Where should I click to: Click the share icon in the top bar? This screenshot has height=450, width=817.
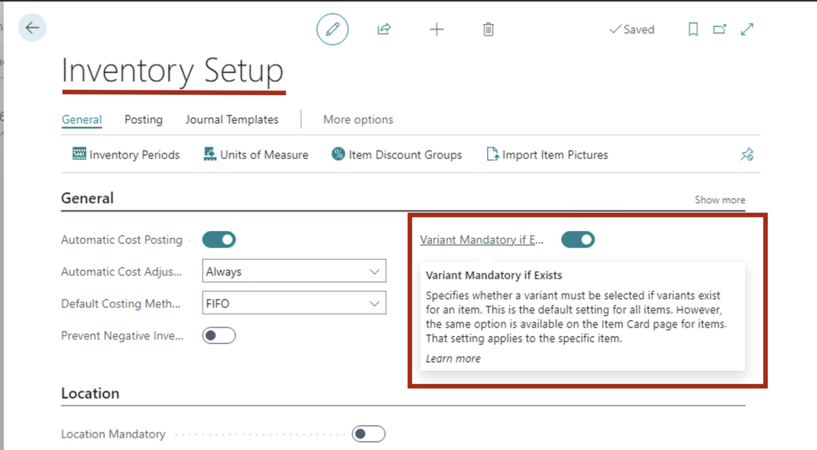pos(384,29)
